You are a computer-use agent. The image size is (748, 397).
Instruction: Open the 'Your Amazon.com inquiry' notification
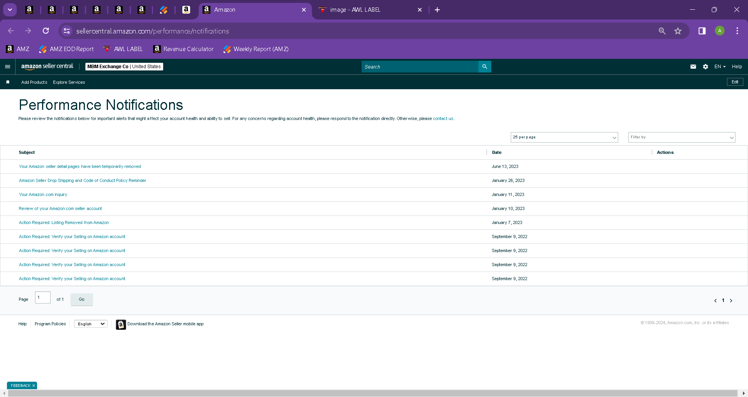click(x=43, y=194)
